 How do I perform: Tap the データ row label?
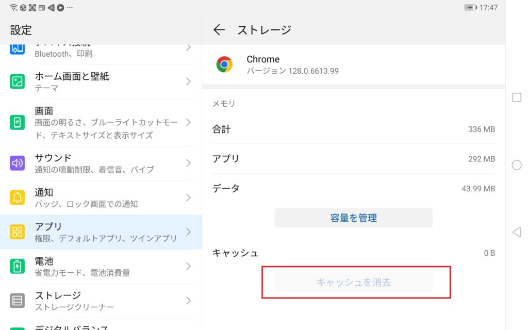tap(226, 188)
